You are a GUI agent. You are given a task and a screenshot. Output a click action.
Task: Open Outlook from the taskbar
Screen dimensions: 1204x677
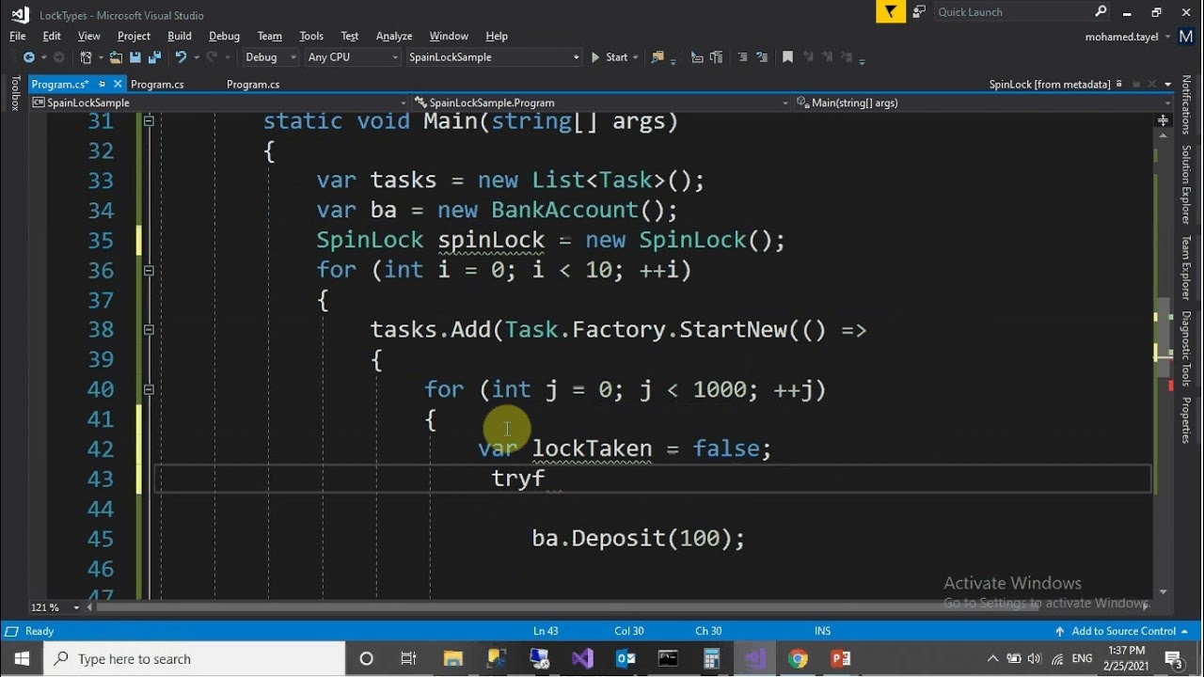click(626, 658)
